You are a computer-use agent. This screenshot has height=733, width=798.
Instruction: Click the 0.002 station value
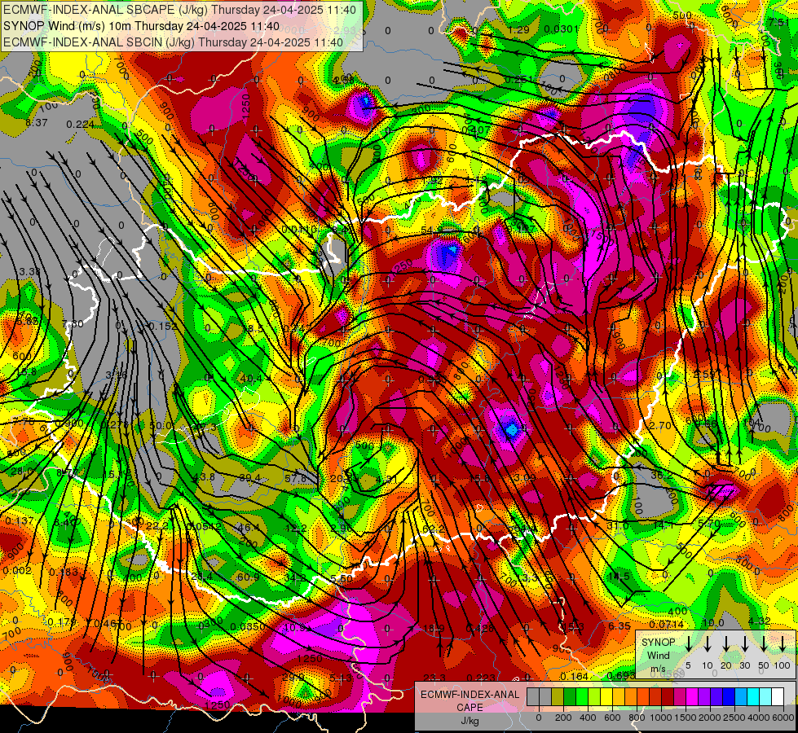(x=17, y=571)
